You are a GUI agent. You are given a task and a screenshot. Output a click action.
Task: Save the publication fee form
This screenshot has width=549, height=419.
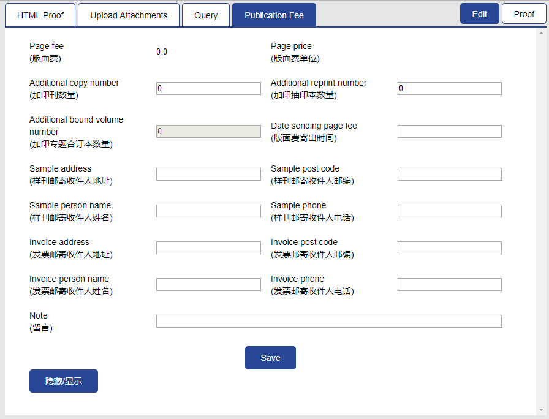(270, 358)
